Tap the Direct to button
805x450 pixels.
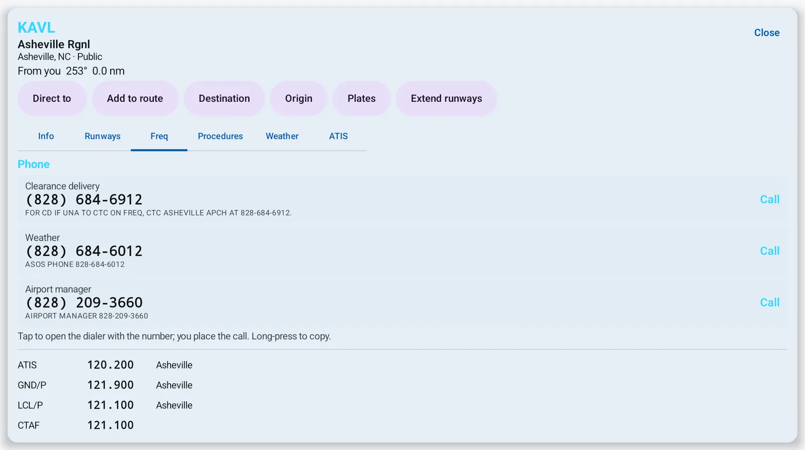[x=52, y=99]
